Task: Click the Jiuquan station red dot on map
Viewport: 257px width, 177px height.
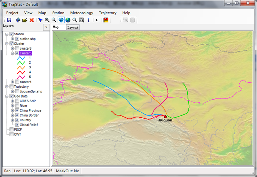Action: click(165, 117)
